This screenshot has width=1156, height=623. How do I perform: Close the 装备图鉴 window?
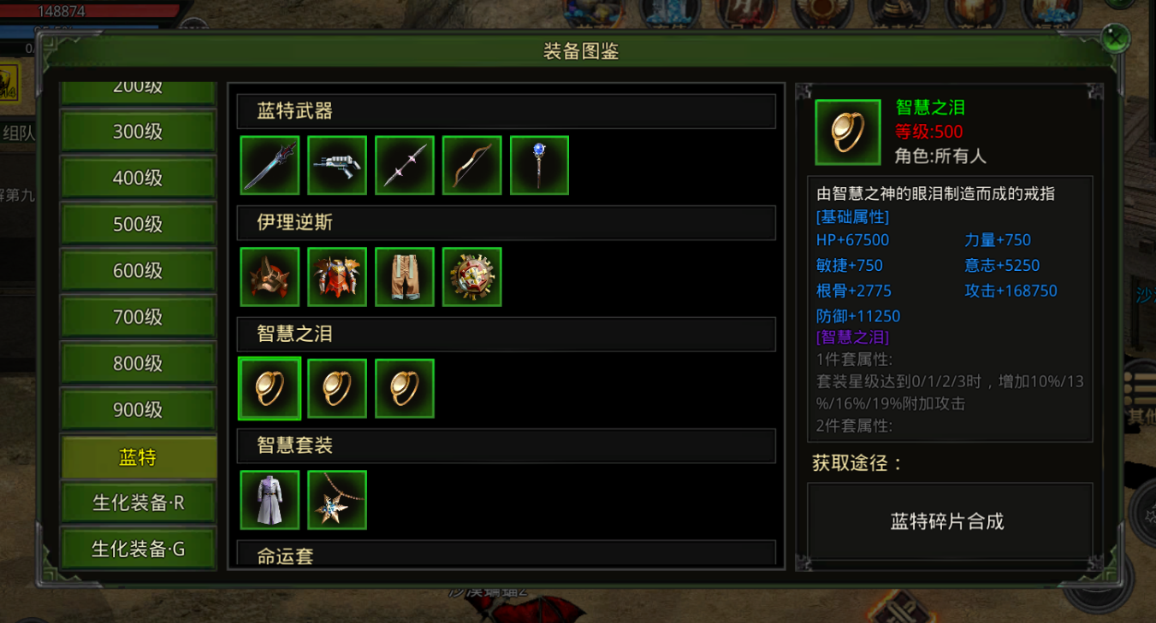[1114, 38]
